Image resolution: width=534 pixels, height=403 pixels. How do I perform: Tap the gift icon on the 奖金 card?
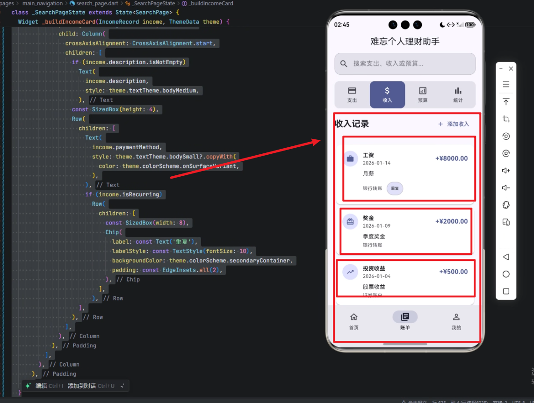350,222
